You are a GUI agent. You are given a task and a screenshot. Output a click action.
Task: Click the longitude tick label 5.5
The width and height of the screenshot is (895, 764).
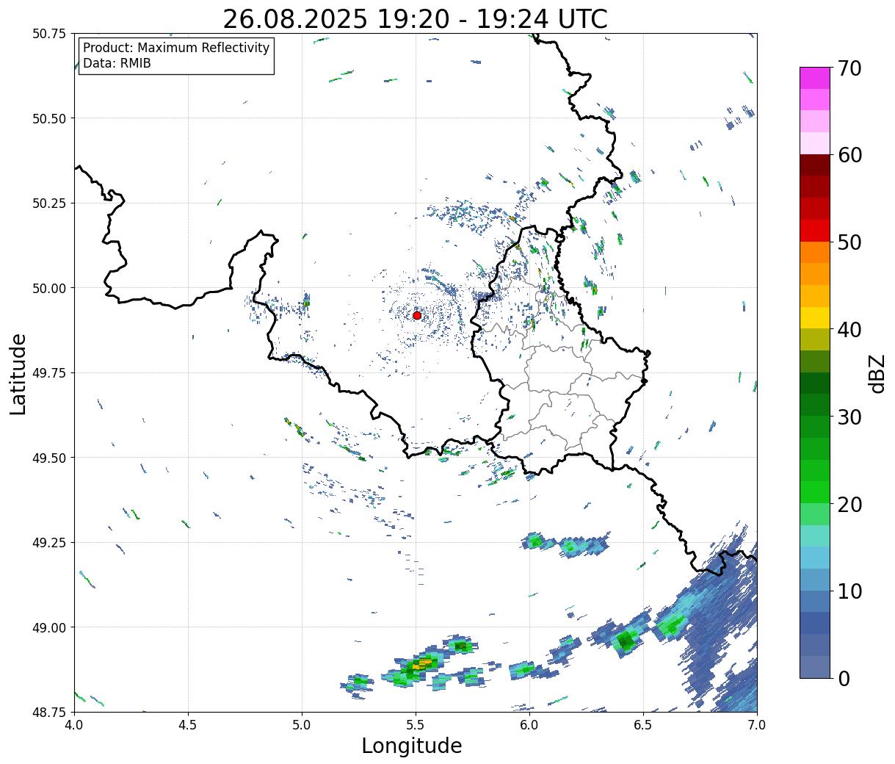coord(416,724)
